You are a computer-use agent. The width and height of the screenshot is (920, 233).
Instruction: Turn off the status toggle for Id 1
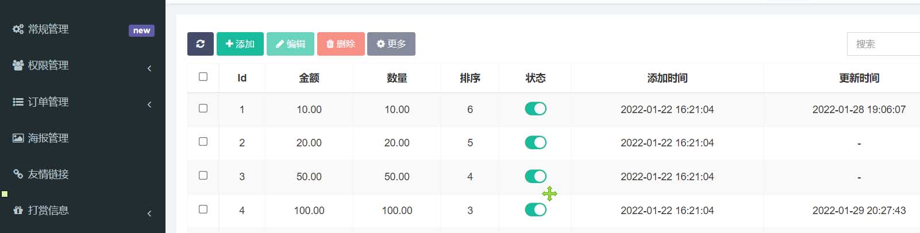tap(536, 108)
